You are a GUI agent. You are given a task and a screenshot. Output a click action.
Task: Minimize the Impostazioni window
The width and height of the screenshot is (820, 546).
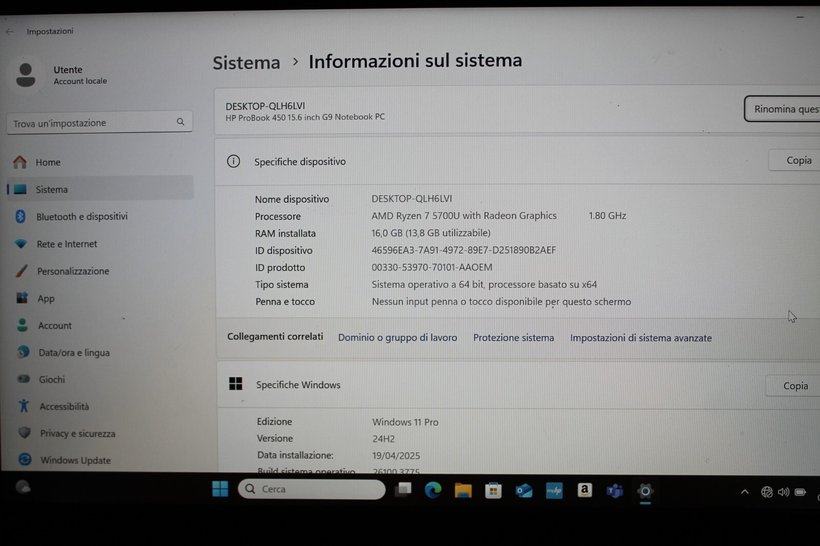[x=800, y=17]
